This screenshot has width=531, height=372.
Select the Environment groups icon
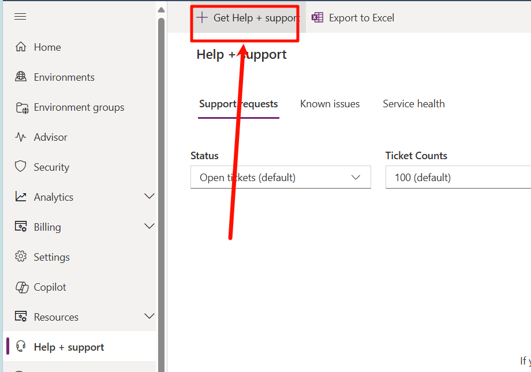click(x=20, y=107)
